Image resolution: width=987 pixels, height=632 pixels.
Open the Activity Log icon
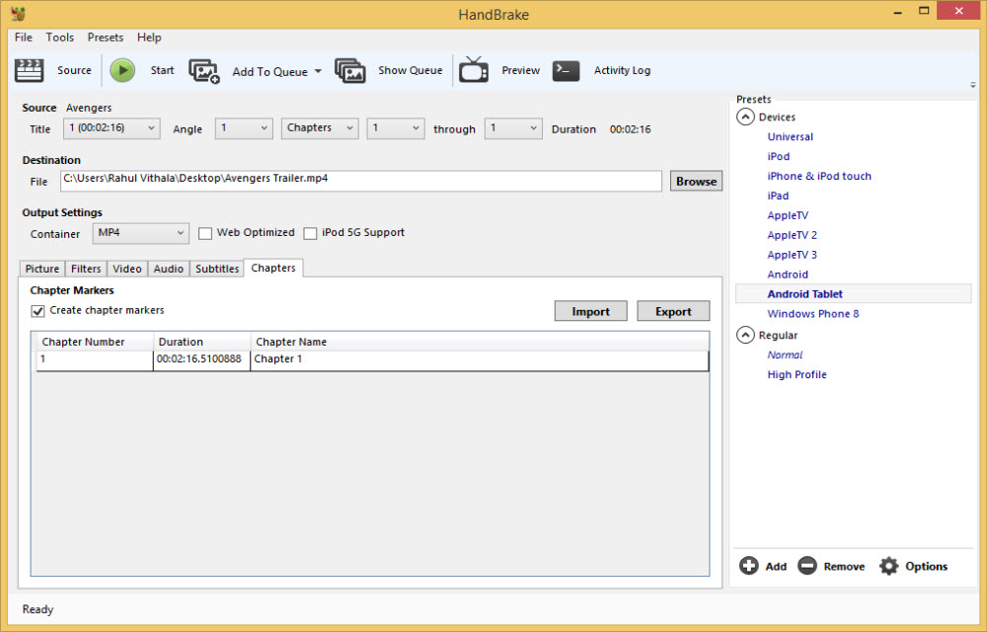click(565, 70)
